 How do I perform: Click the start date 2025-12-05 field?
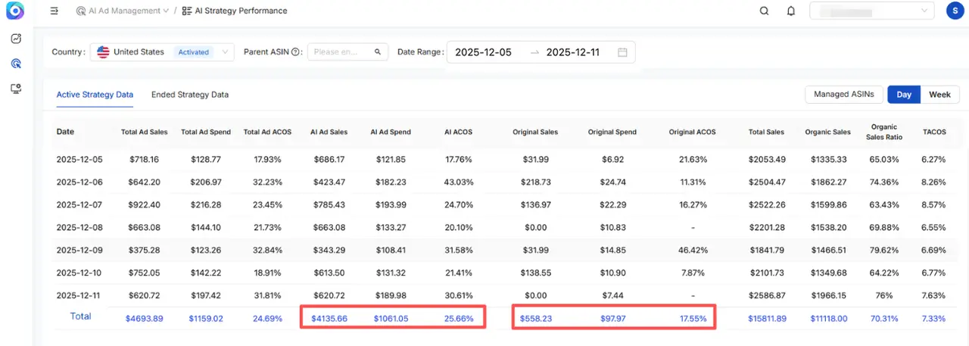tap(483, 52)
